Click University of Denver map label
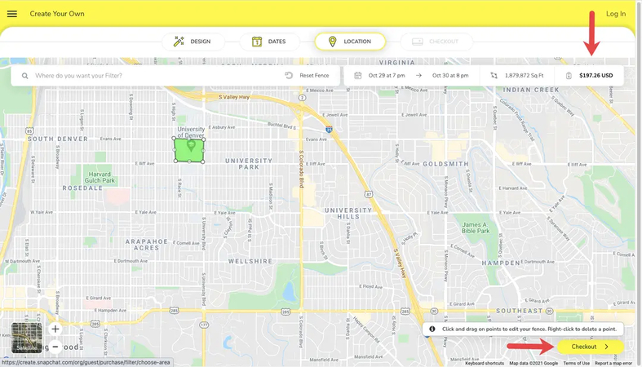This screenshot has width=642, height=367. coord(191,132)
